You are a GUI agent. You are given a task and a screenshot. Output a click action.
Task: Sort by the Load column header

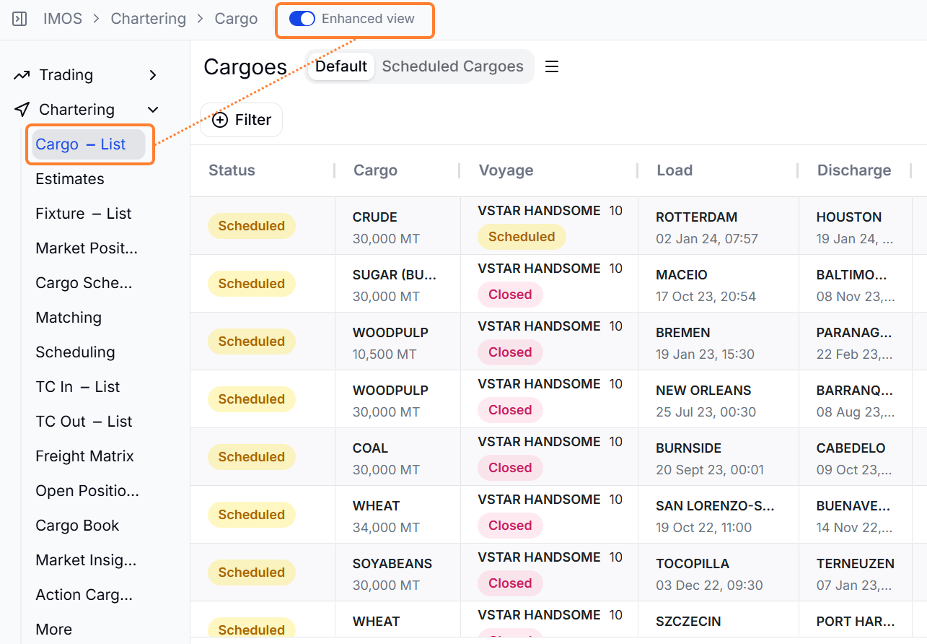pyautogui.click(x=675, y=170)
